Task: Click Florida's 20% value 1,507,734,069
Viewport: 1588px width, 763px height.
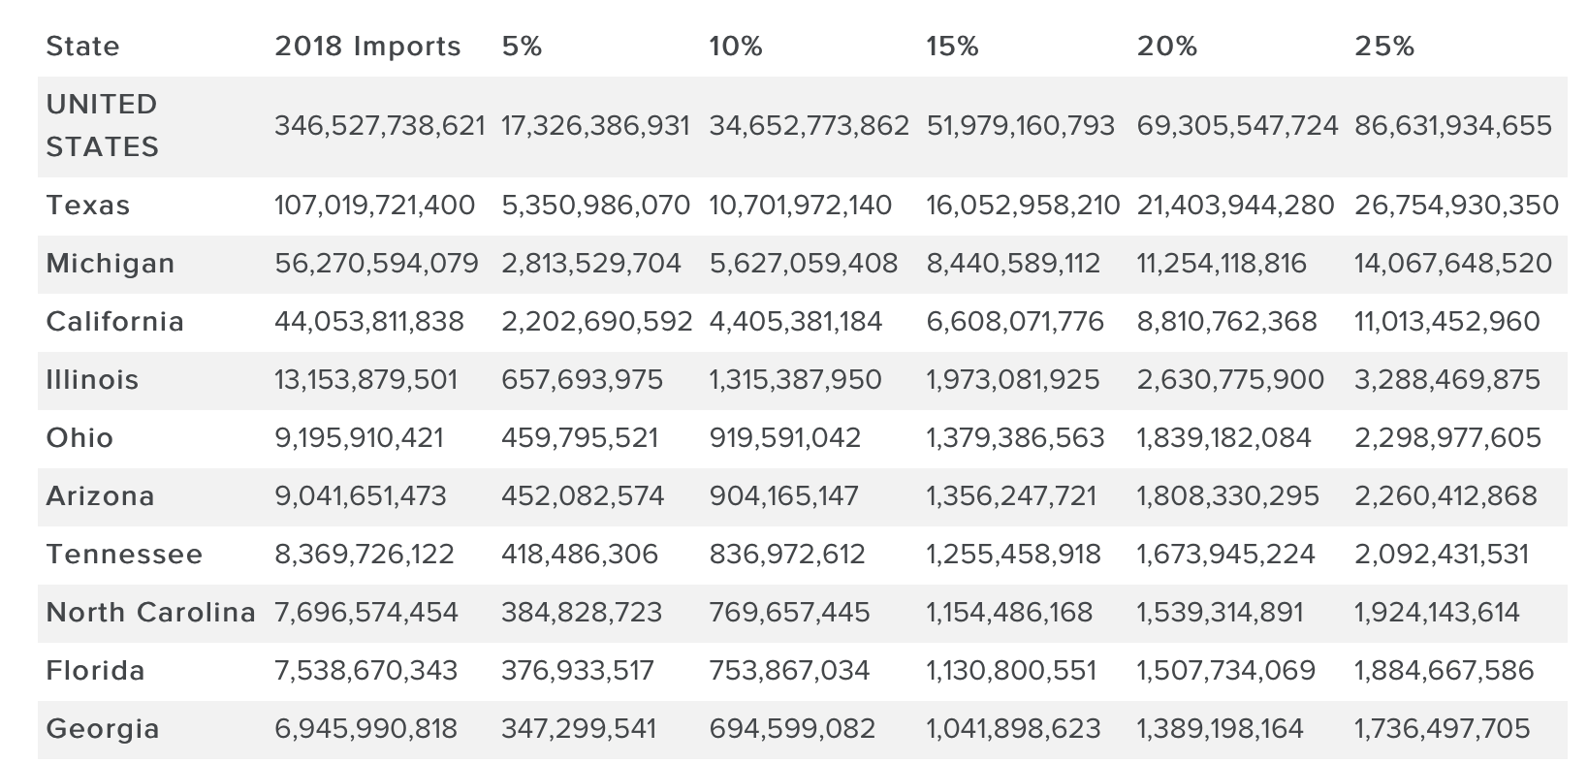Action: click(1226, 671)
